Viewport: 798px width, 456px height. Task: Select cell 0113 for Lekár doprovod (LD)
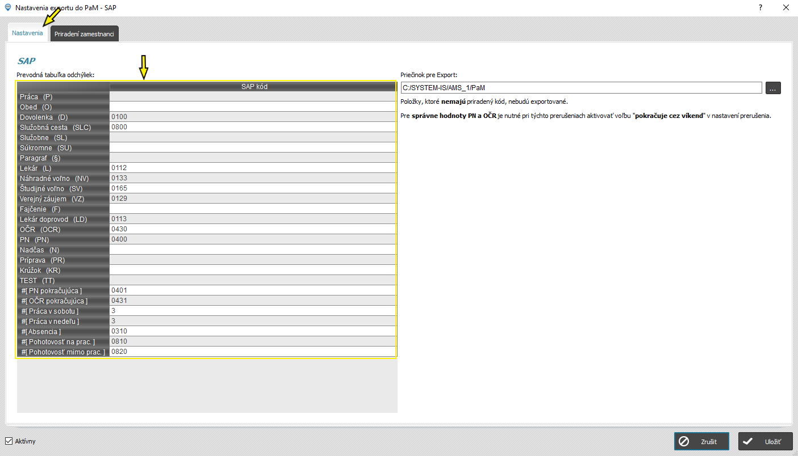253,219
